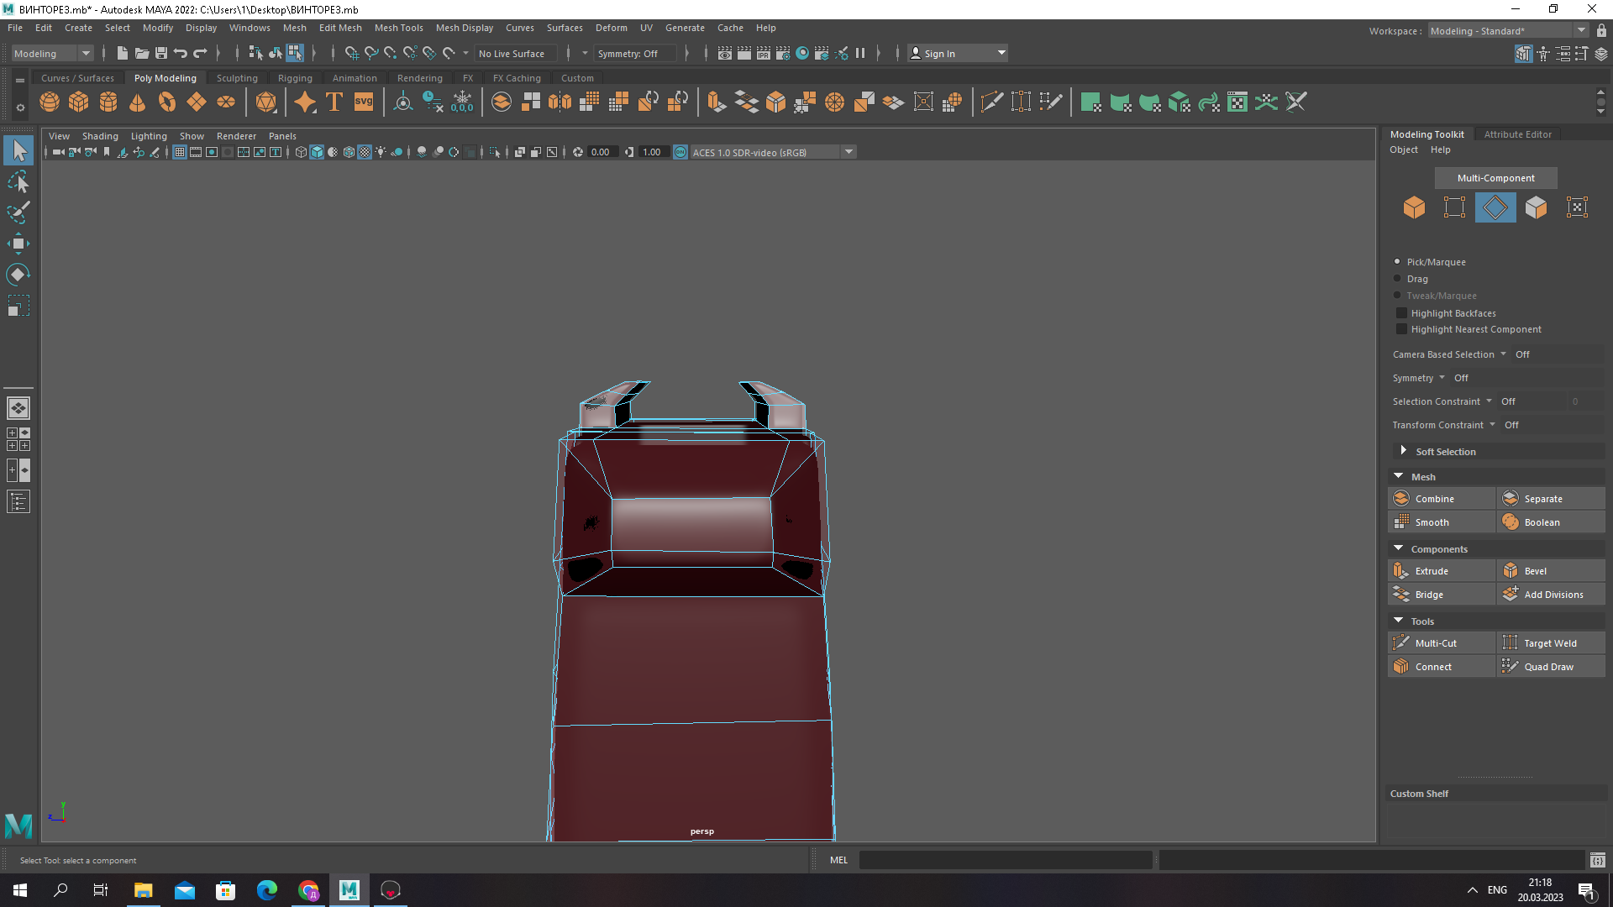Open ACES view transform dropdown

point(772,152)
